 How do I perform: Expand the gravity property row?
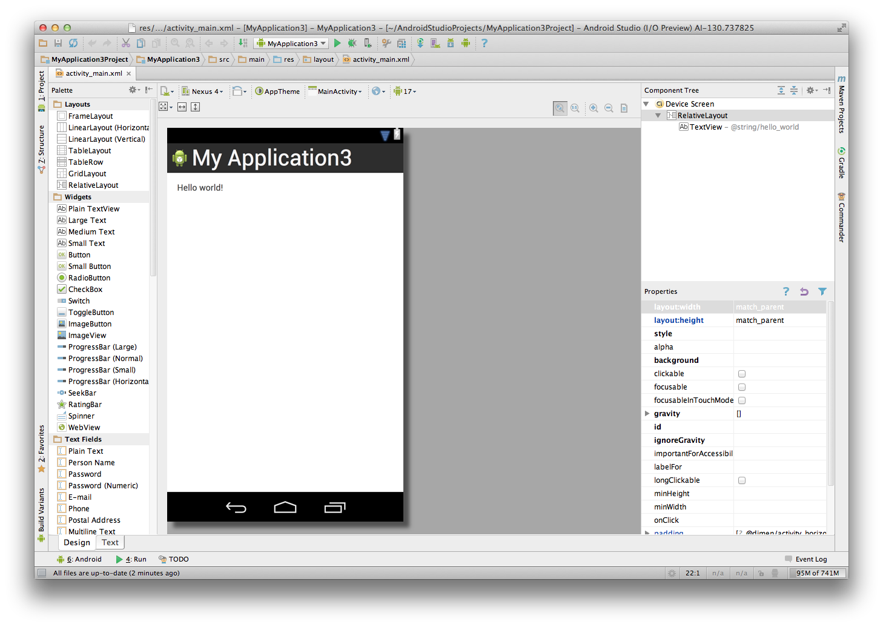pyautogui.click(x=647, y=414)
